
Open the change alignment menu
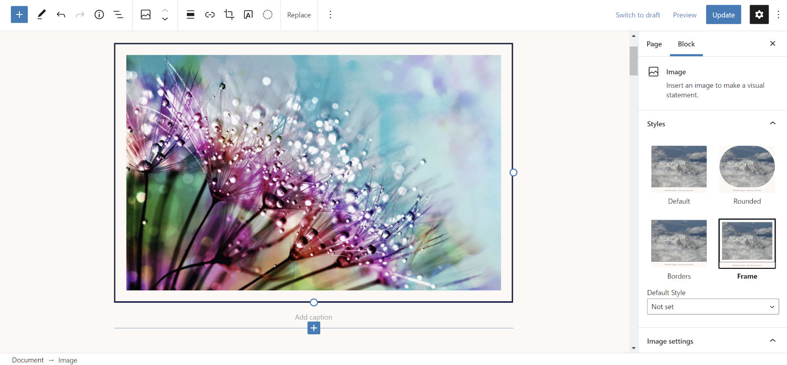tap(191, 14)
